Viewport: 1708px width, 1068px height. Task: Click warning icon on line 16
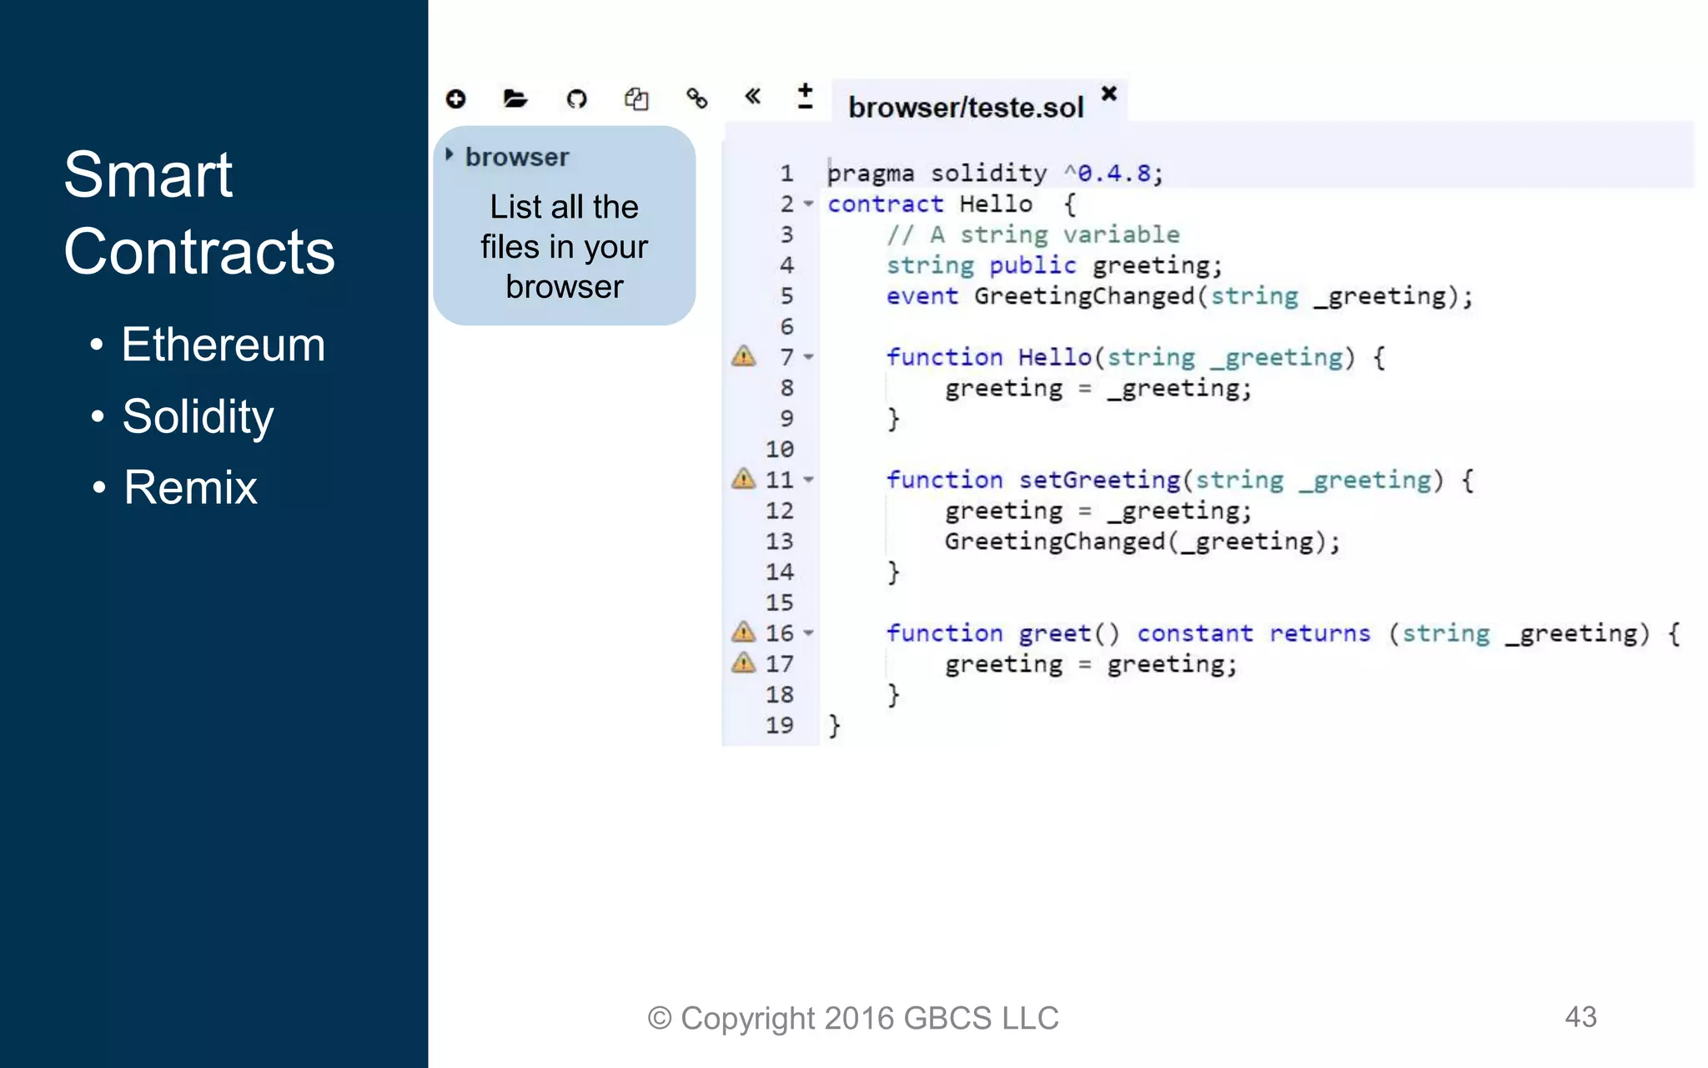(x=743, y=633)
